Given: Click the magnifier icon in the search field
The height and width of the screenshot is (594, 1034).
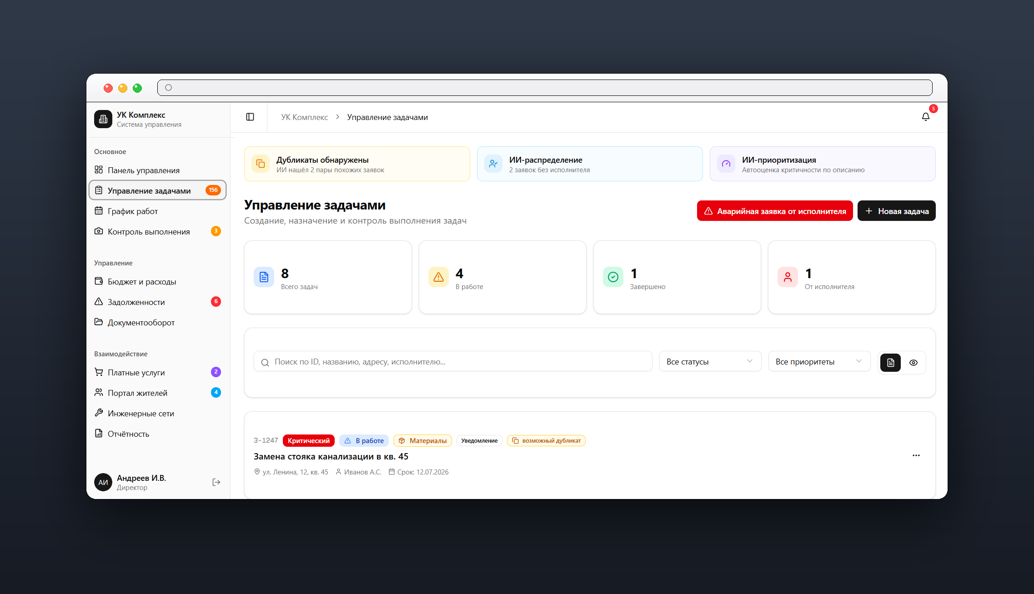Looking at the screenshot, I should coord(265,362).
